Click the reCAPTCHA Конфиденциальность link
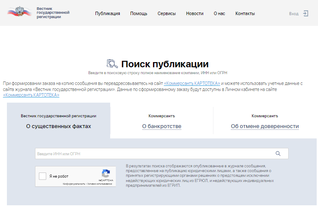318x207 pixels. (74, 184)
